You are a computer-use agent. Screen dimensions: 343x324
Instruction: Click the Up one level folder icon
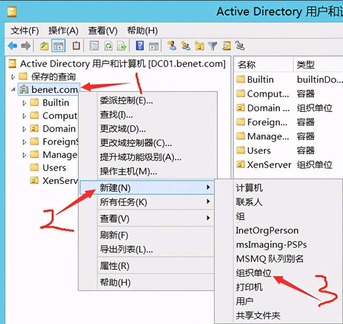point(44,46)
